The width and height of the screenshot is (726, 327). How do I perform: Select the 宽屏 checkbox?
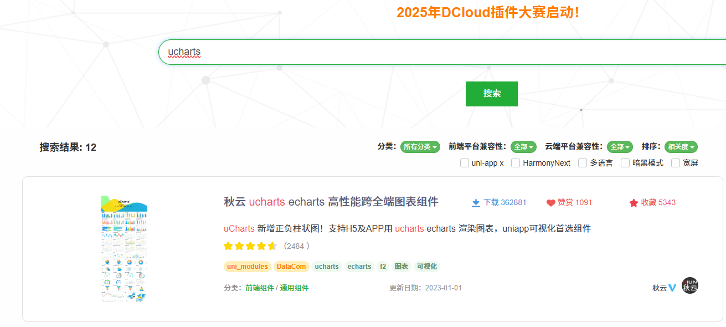pyautogui.click(x=676, y=163)
